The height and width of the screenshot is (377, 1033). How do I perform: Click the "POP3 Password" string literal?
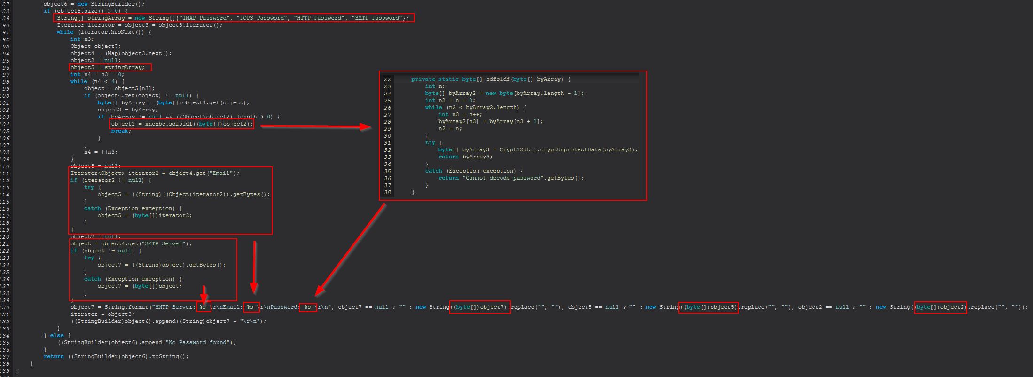262,18
